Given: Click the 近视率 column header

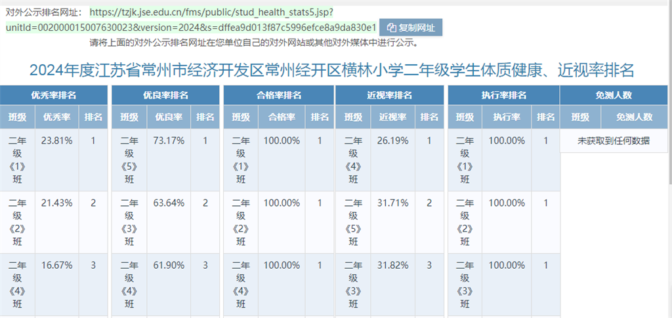Looking at the screenshot, I should click(x=393, y=117).
